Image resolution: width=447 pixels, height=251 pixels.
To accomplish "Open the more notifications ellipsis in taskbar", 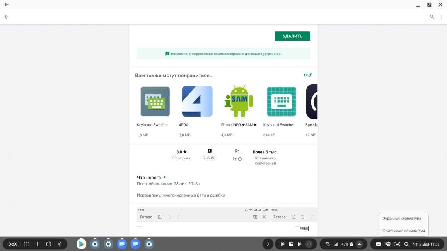I will coord(309,244).
